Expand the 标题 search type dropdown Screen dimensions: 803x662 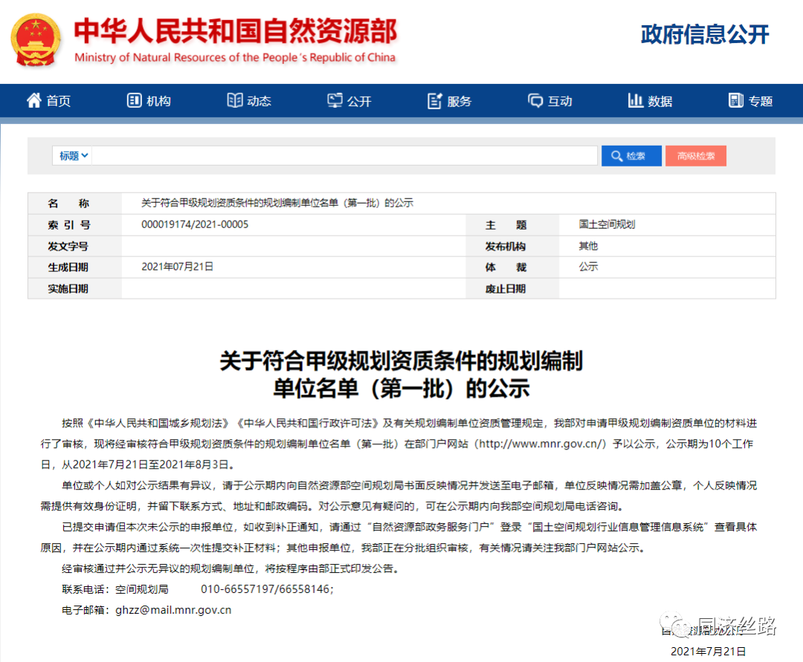(72, 155)
